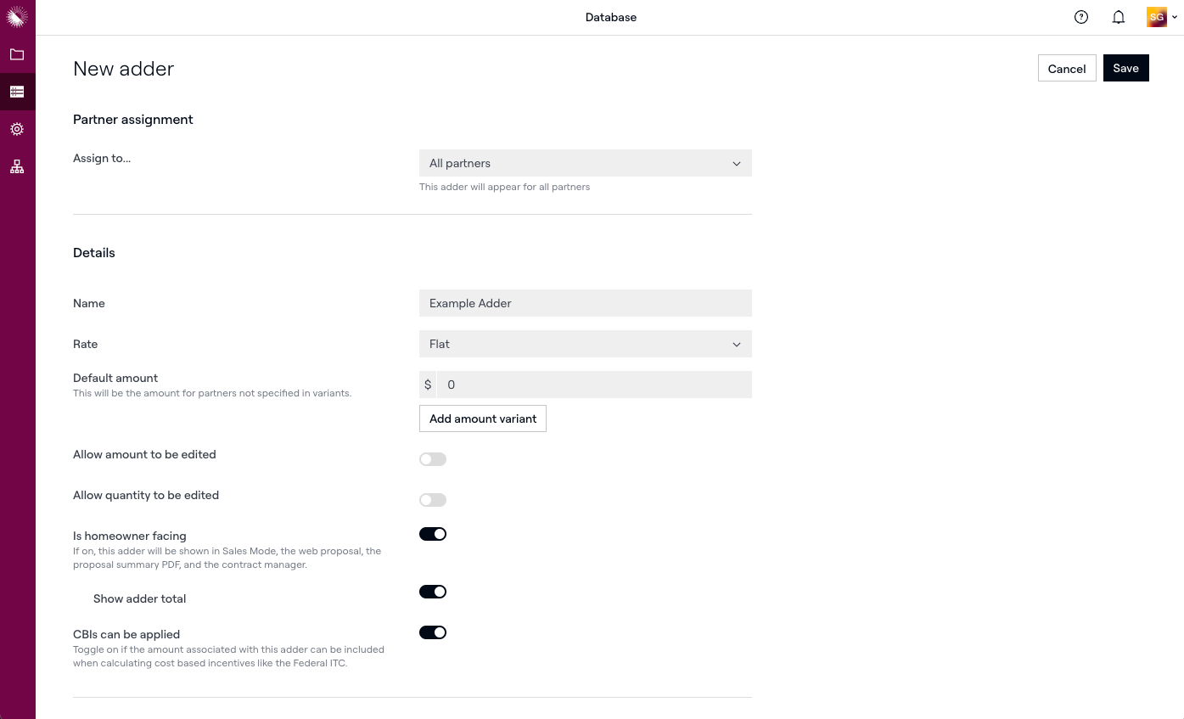1184x719 pixels.
Task: Enable Allow amount to be edited toggle
Action: 433,459
